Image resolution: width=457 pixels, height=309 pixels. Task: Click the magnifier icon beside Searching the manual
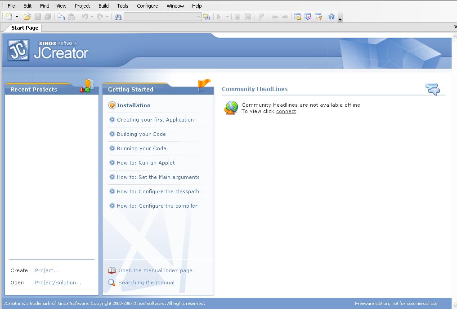click(x=112, y=283)
